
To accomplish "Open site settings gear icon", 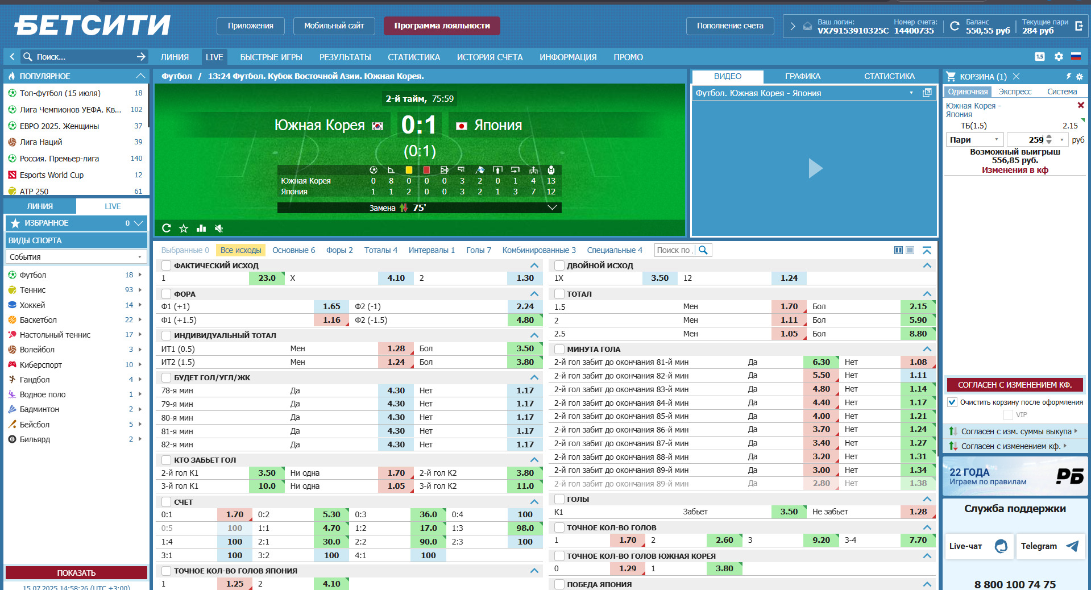I will coord(1059,57).
